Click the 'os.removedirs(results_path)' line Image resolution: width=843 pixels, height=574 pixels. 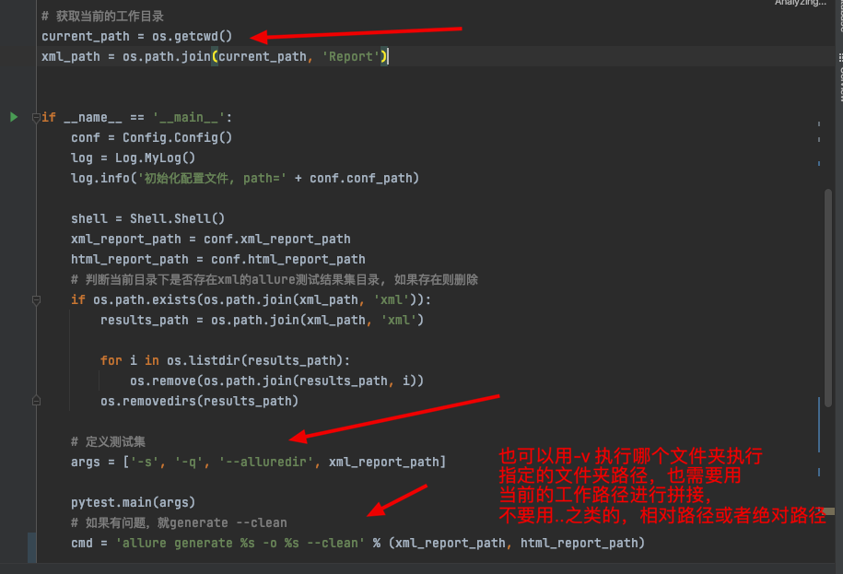click(x=199, y=401)
